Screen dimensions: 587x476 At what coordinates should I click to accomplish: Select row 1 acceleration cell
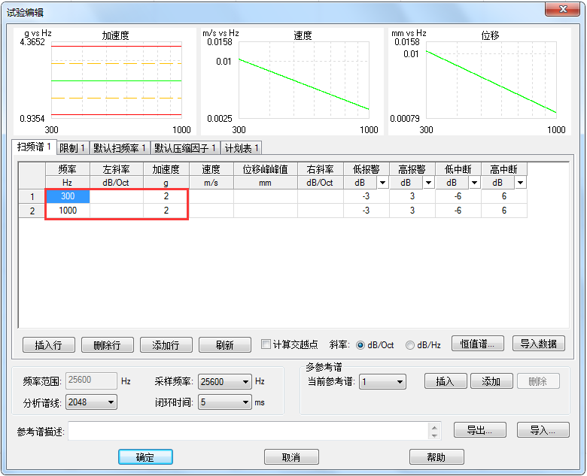pos(166,196)
